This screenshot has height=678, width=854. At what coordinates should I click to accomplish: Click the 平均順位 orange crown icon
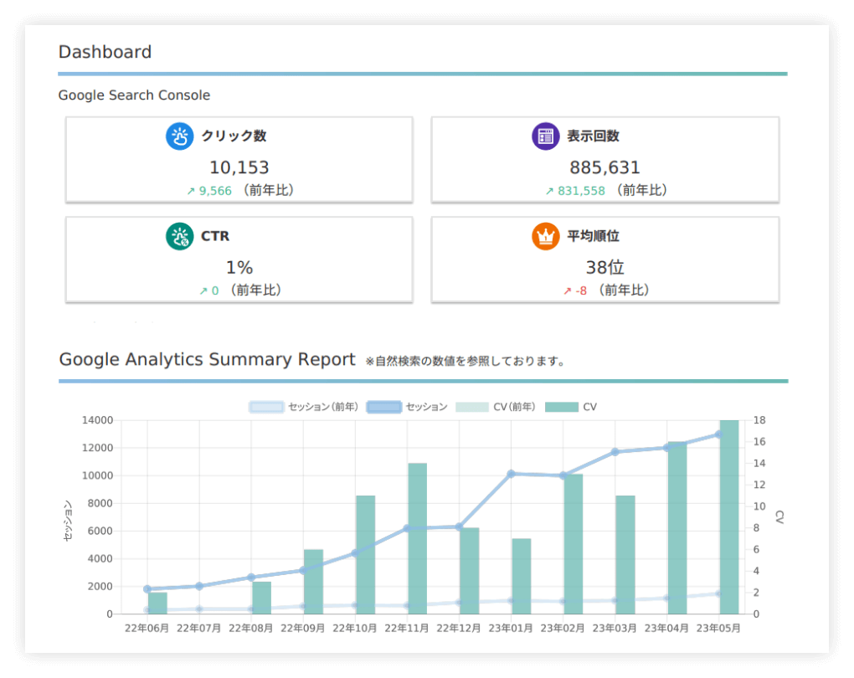coord(545,236)
